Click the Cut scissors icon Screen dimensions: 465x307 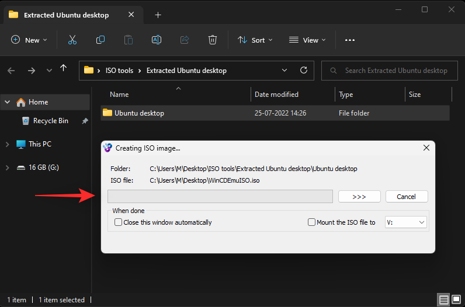(x=72, y=40)
